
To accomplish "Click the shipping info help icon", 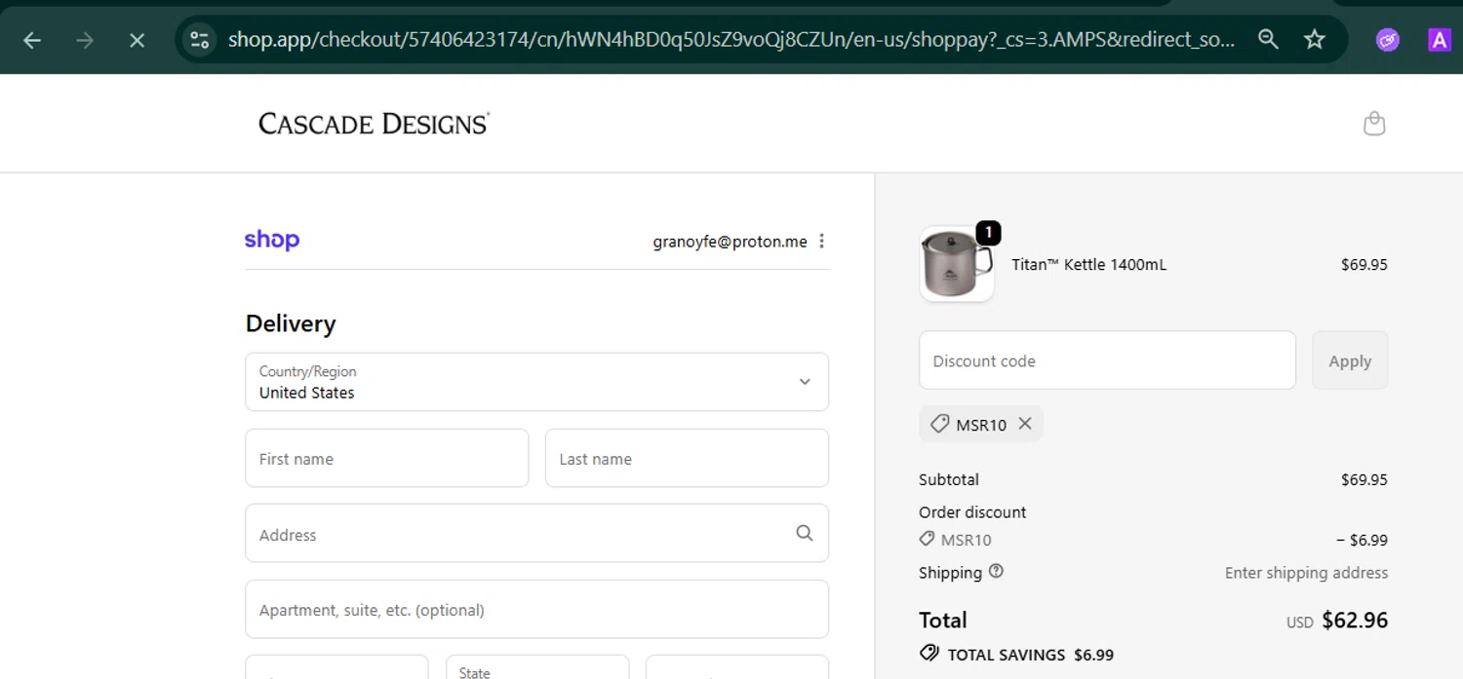I will [x=996, y=572].
